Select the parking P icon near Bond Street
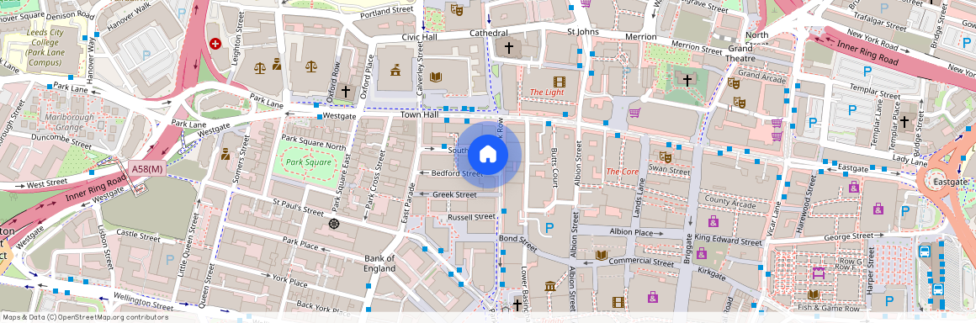The image size is (976, 323). (x=549, y=229)
